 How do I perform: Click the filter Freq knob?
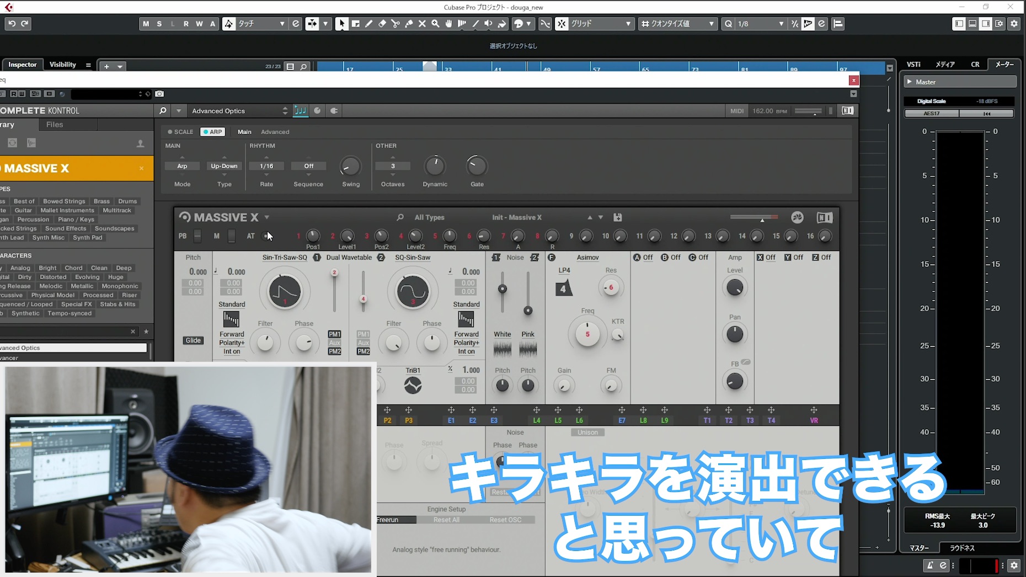pyautogui.click(x=587, y=334)
